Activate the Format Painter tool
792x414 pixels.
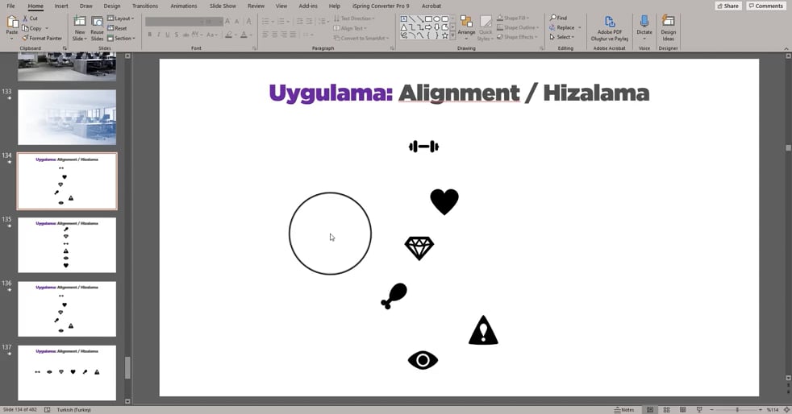coord(42,39)
